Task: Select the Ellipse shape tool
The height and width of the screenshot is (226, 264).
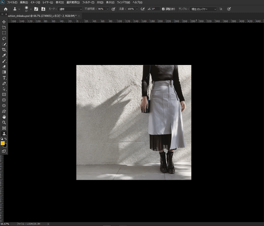Action: click(4, 106)
